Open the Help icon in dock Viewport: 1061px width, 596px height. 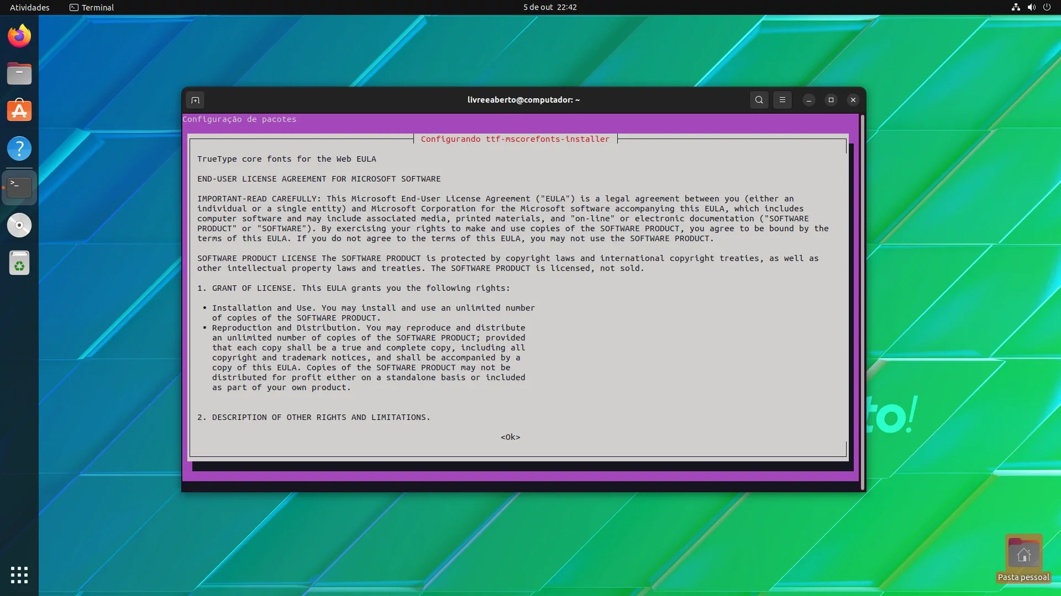19,148
